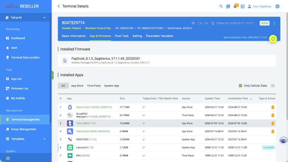
Task: Go back using the Terminal Details arrow
Action: 58,6
